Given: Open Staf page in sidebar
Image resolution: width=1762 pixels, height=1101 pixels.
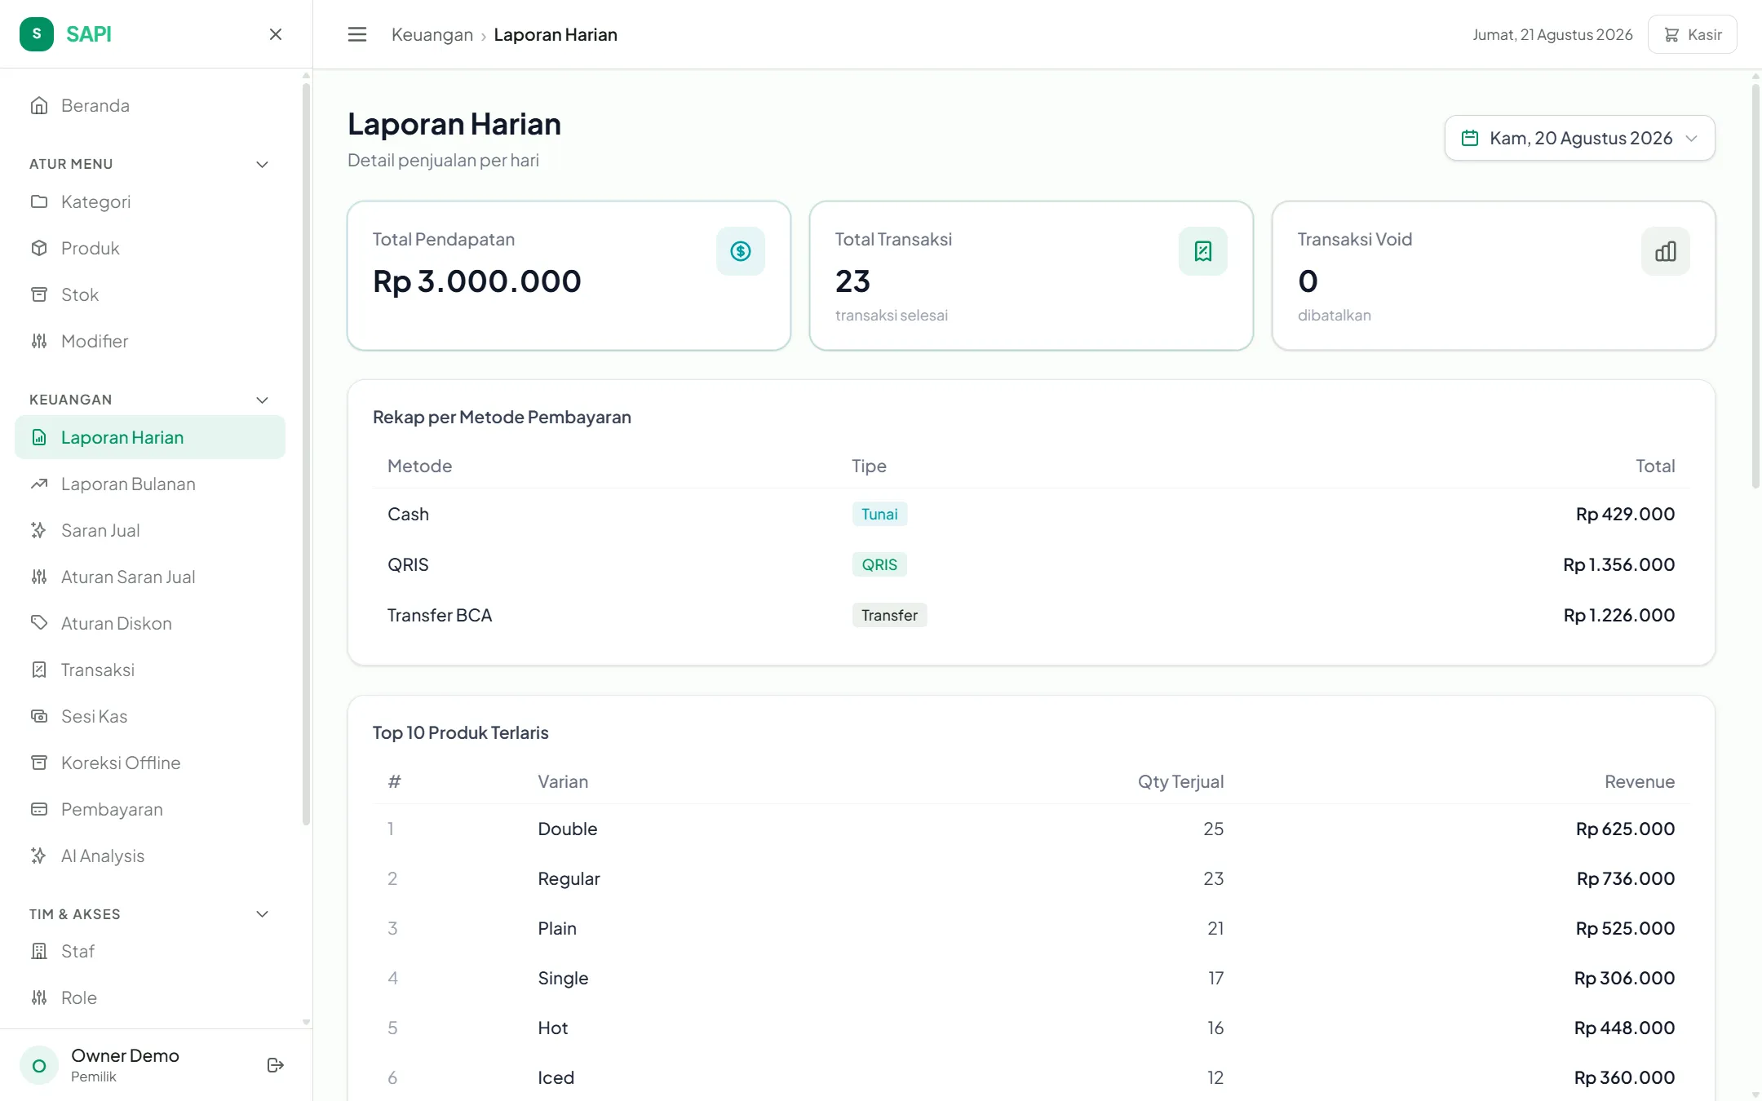Looking at the screenshot, I should 150,951.
